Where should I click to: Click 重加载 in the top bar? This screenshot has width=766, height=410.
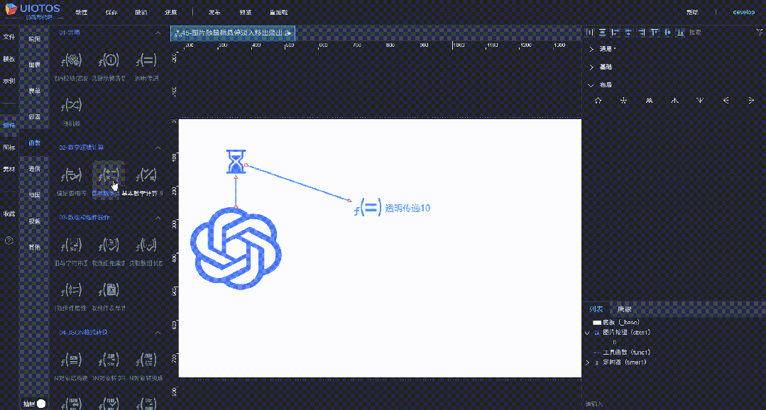(x=278, y=12)
